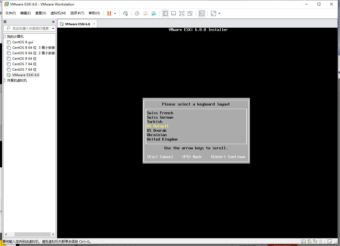This screenshot has width=340, height=246.
Task: Open the library search filter dropdown arrow
Action: pyautogui.click(x=53, y=28)
